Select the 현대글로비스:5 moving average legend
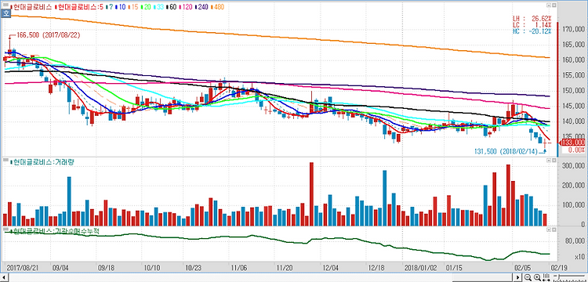 (x=78, y=7)
